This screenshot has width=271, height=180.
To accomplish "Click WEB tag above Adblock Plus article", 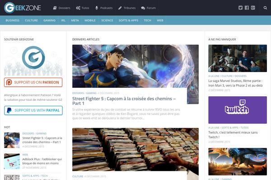I will coord(25,155).
